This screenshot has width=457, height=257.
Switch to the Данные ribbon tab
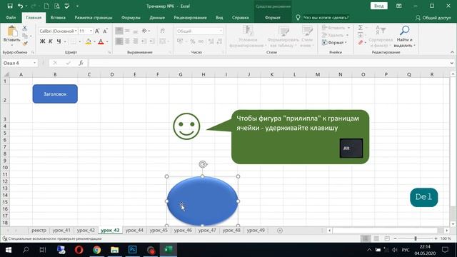point(157,17)
